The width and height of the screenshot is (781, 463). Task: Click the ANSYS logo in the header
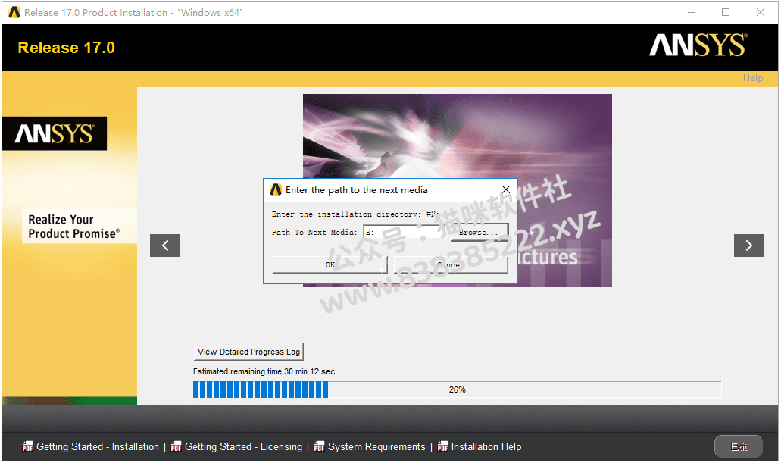pos(698,45)
